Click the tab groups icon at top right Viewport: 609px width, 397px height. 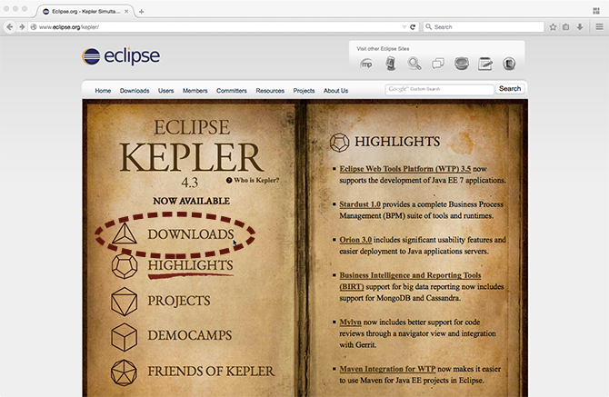pyautogui.click(x=596, y=11)
